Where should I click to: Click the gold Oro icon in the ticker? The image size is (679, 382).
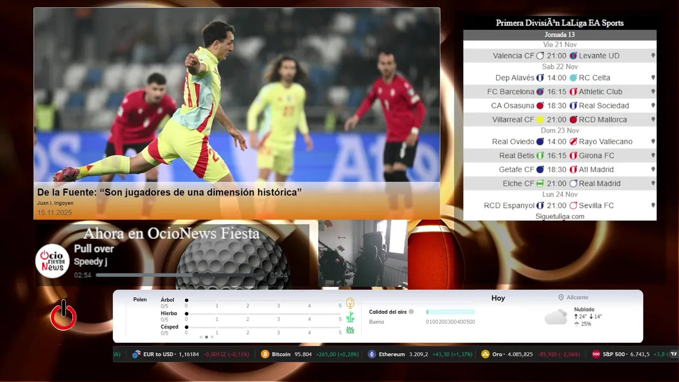point(485,354)
